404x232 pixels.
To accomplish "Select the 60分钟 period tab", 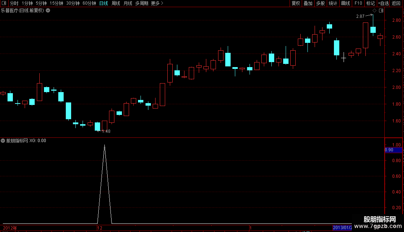I will pos(89,3).
